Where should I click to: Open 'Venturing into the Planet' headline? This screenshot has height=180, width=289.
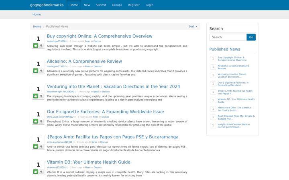tap(113, 86)
